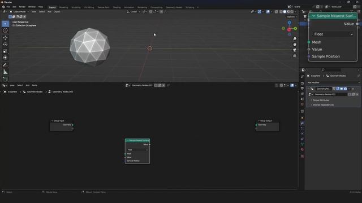Open the Add Modifier dropdown

click(x=333, y=82)
